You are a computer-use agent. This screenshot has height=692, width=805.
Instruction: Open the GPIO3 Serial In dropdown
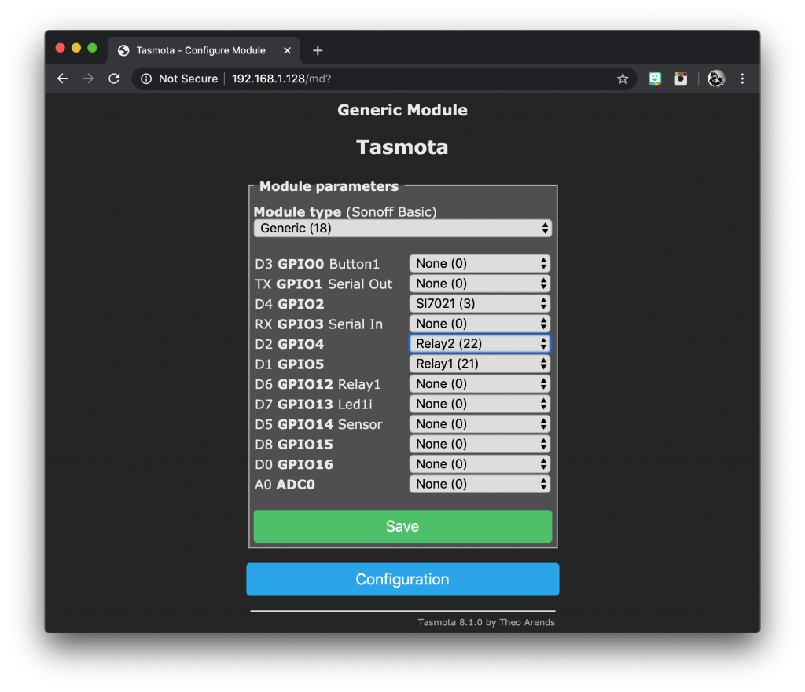(x=480, y=324)
